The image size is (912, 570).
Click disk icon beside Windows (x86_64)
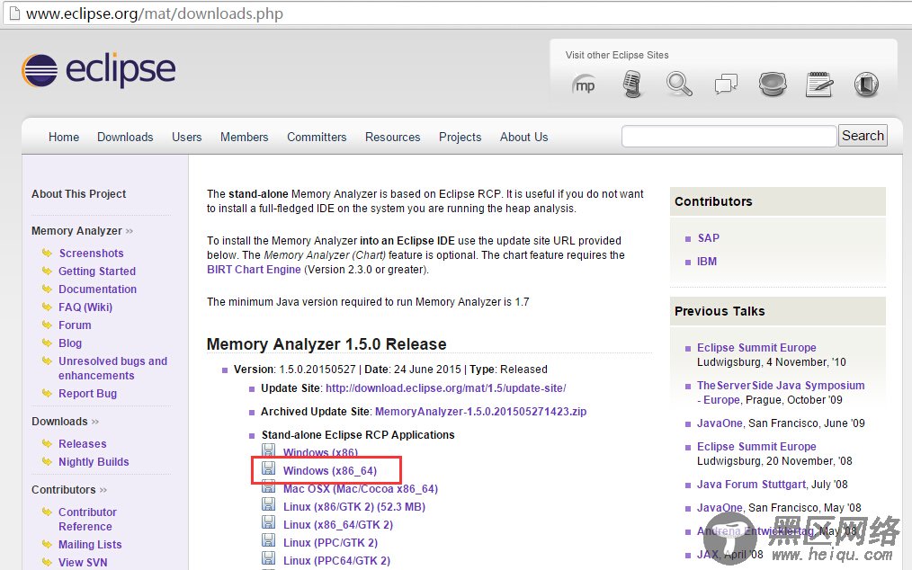pyautogui.click(x=268, y=468)
